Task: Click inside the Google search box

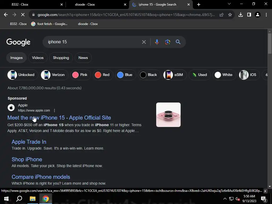Action: pos(94,42)
